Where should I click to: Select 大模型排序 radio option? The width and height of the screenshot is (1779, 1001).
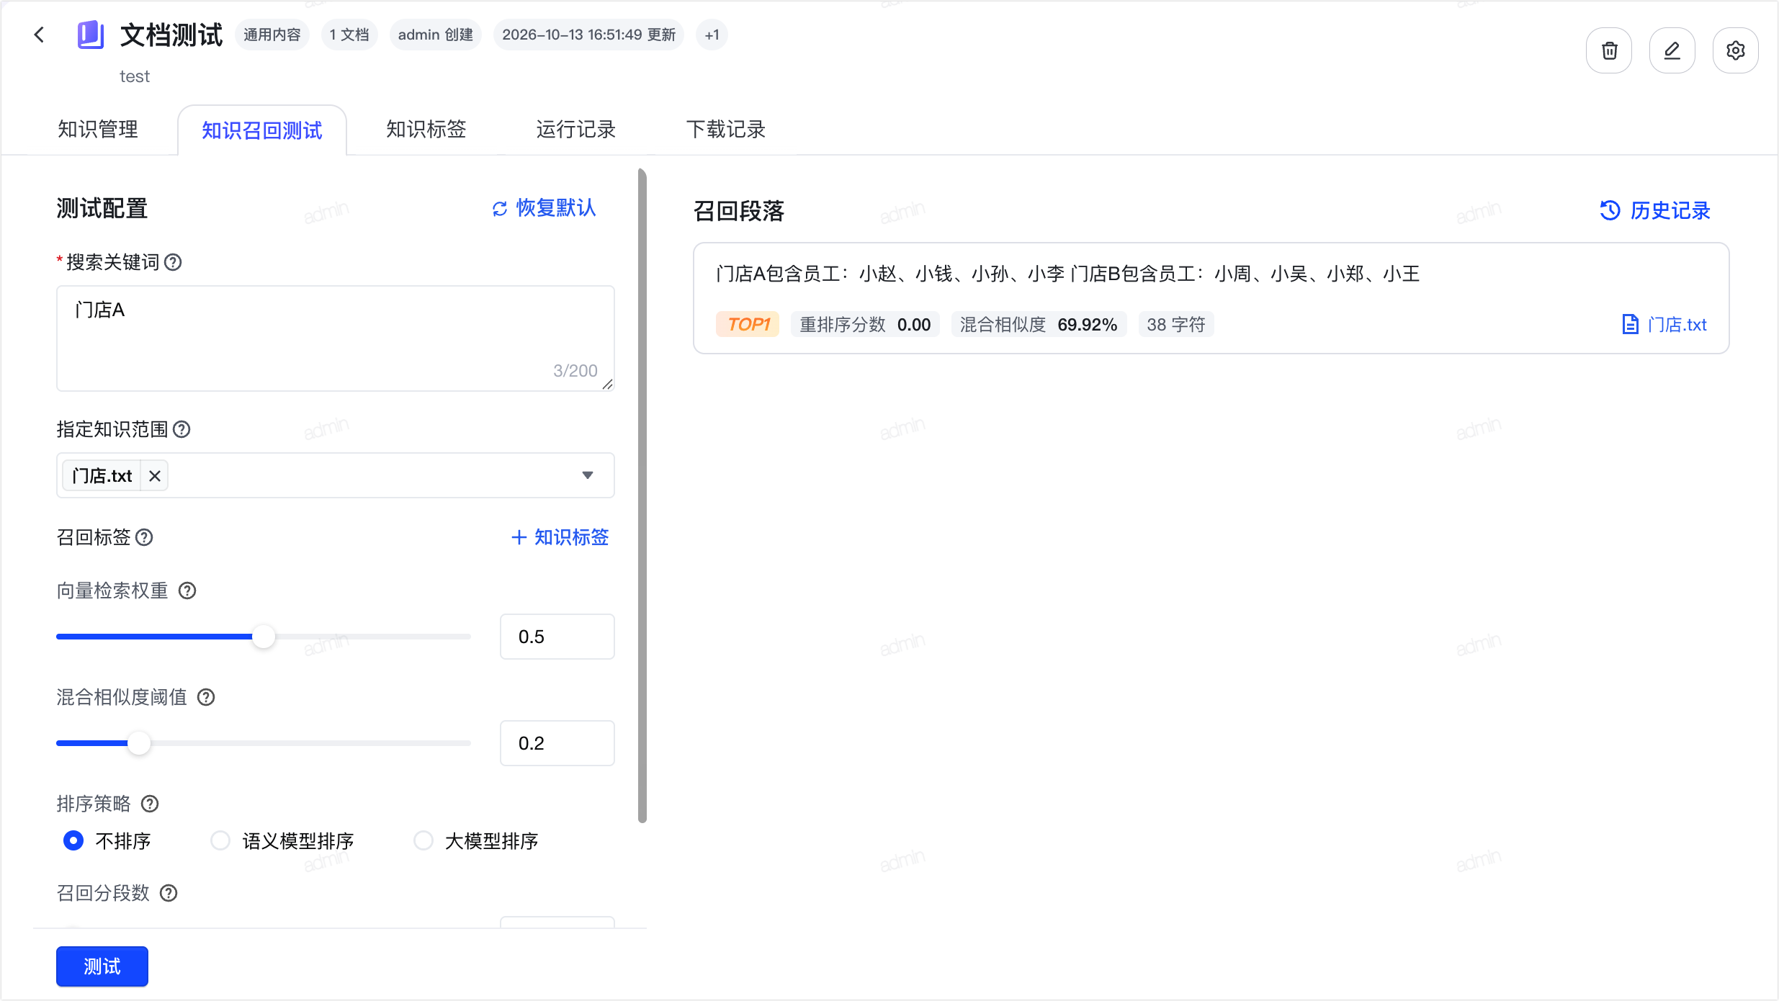424,840
